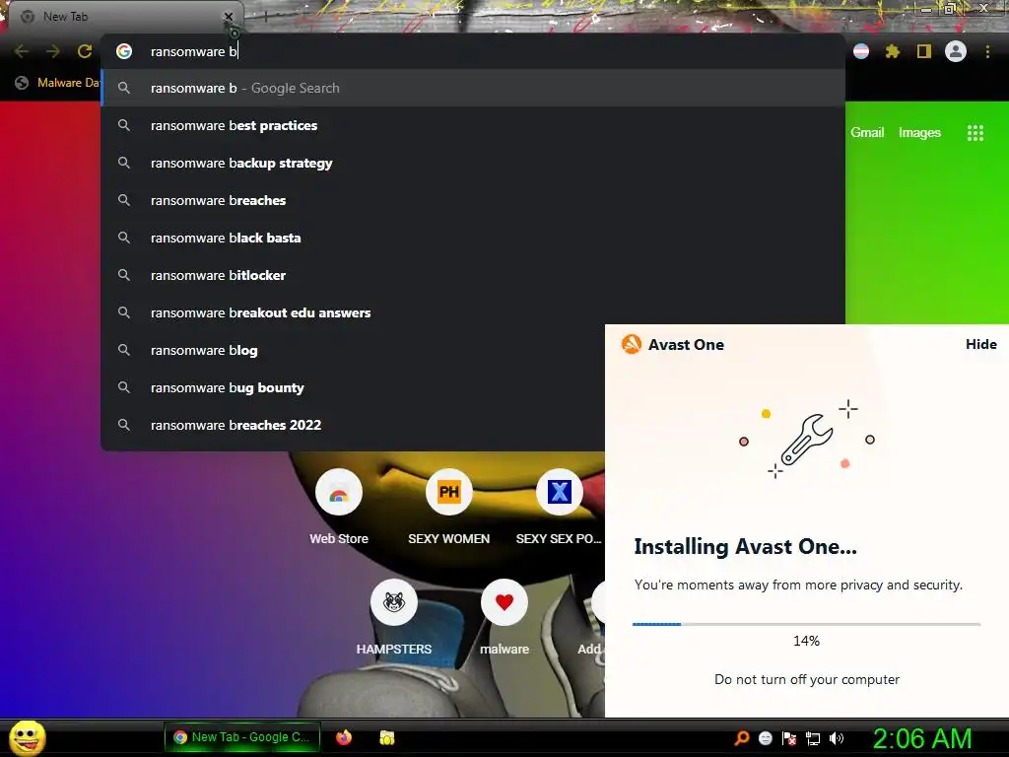The width and height of the screenshot is (1009, 757).
Task: Open the SEXY WOMEN shortcut tile
Action: coord(449,508)
